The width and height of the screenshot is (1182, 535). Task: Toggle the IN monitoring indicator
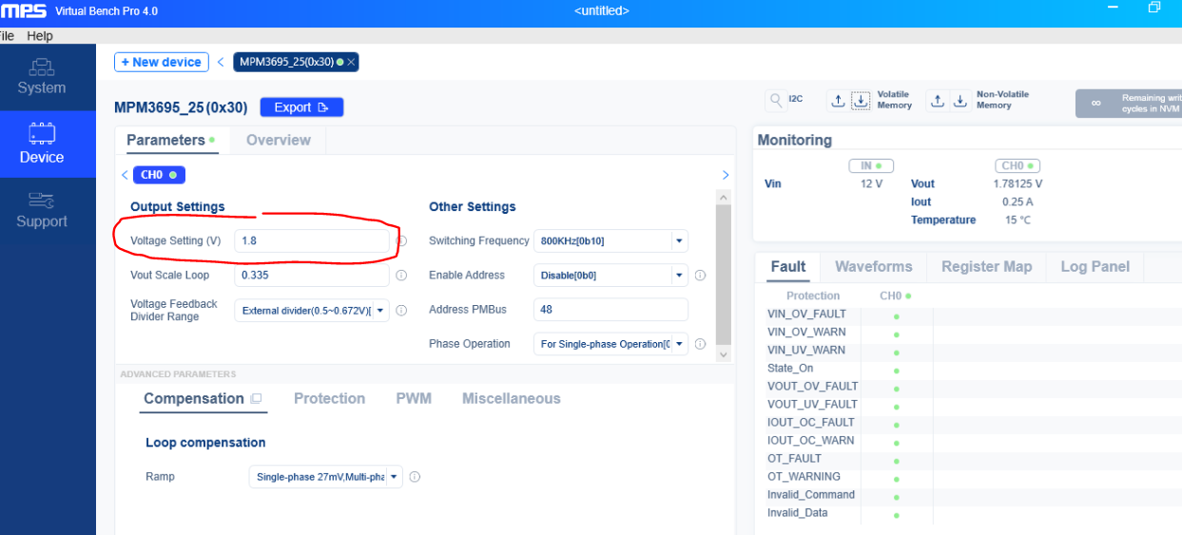[x=871, y=165]
